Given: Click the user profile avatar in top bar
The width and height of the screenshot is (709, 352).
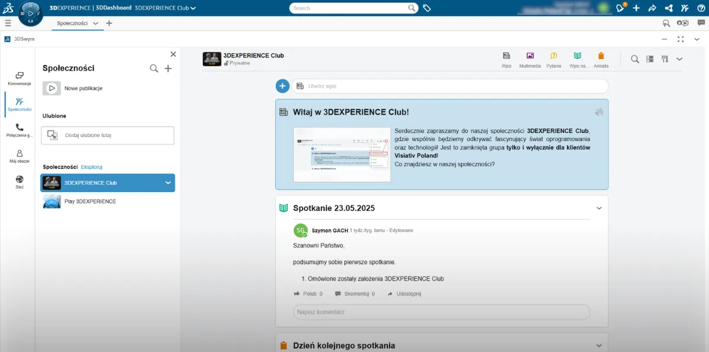Looking at the screenshot, I should [603, 8].
